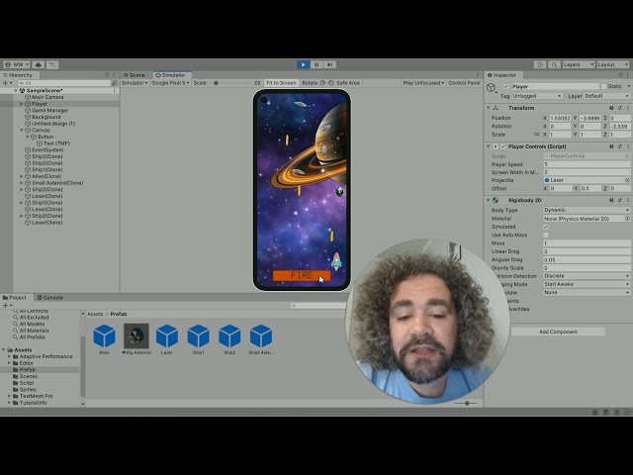633x475 pixels.
Task: Toggle the Static checkbox
Action: [x=603, y=86]
